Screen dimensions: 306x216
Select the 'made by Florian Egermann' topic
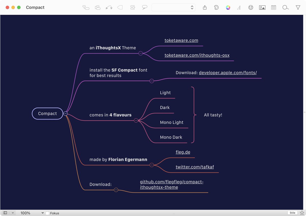click(x=118, y=160)
